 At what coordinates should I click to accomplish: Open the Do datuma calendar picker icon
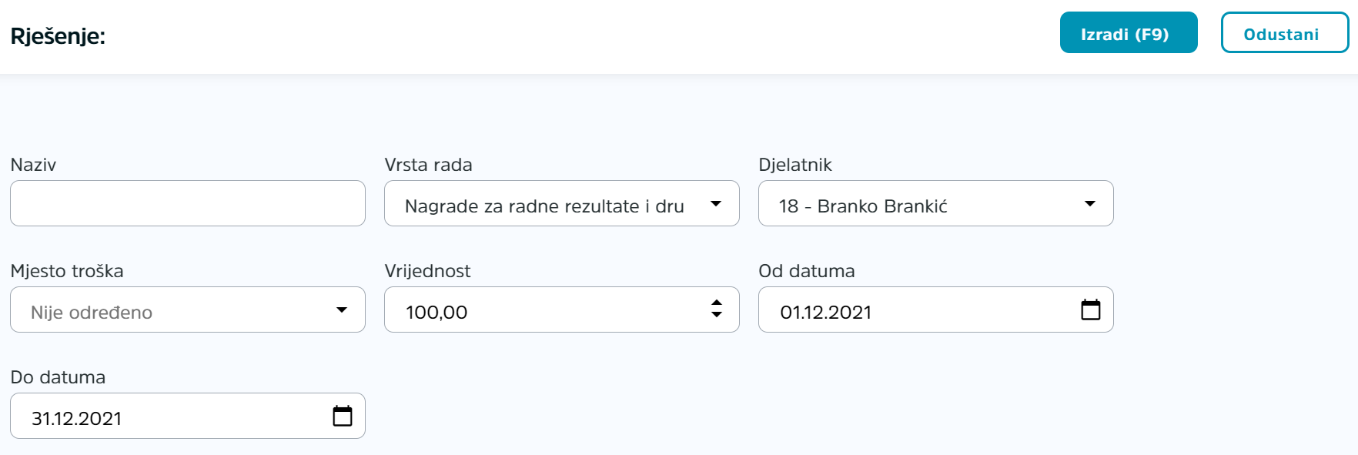click(x=343, y=416)
